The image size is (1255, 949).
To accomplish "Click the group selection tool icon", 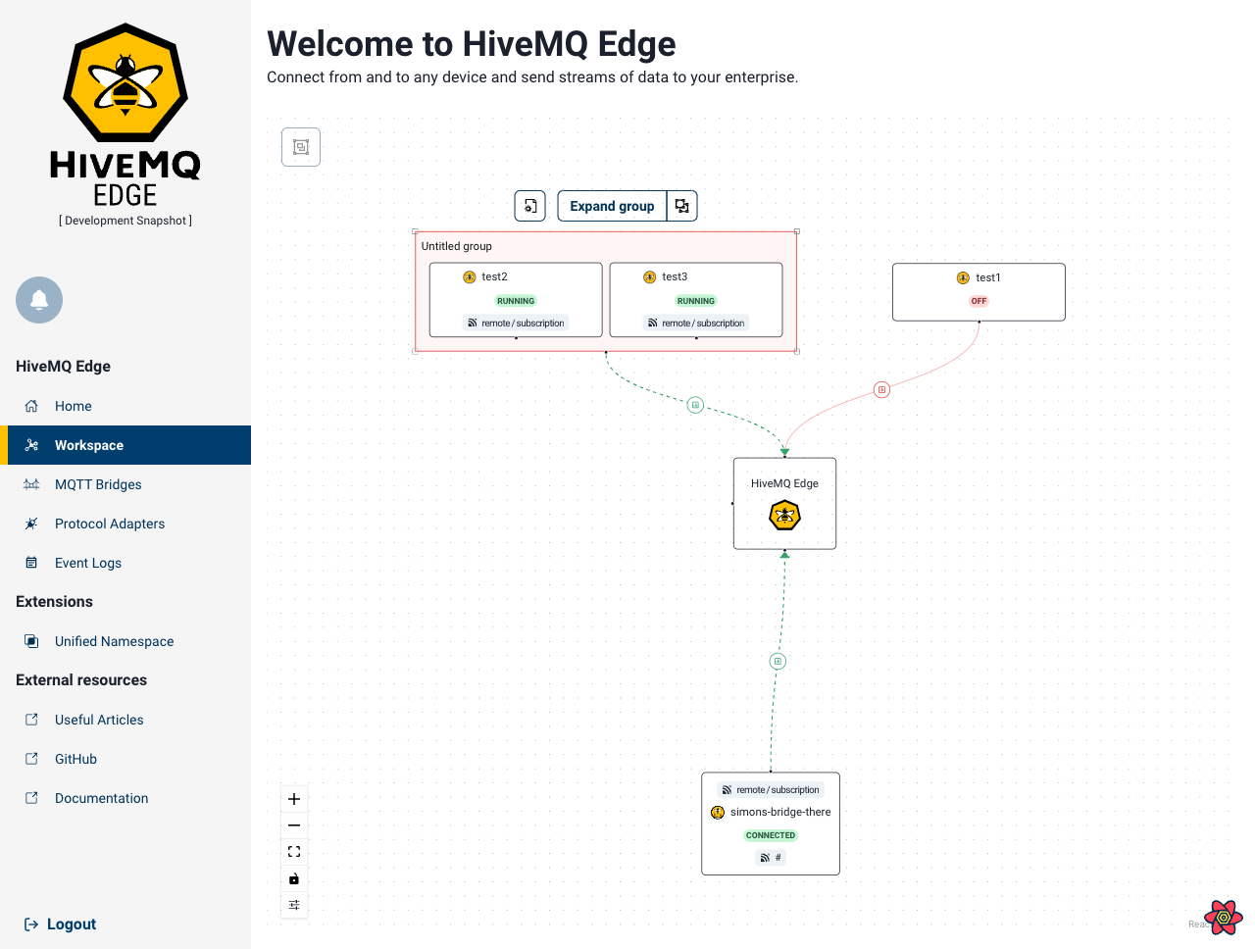I will [x=301, y=147].
